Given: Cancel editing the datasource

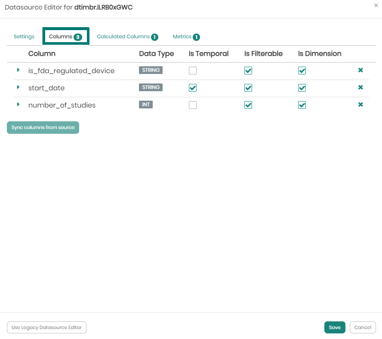Looking at the screenshot, I should tap(363, 327).
